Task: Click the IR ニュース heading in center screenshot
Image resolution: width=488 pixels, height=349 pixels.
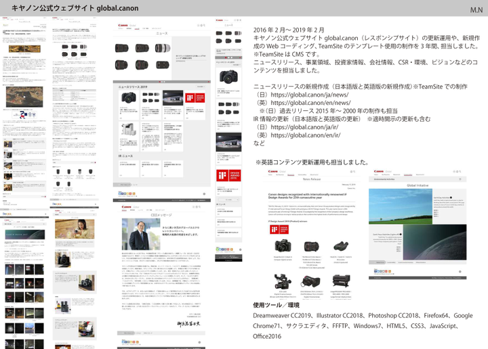Action: 125,156
